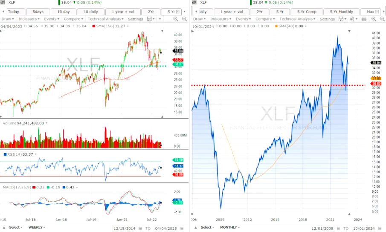Viewport: 386px width, 232px height.
Task: Zoom in on the left weekly chart
Action: coord(176,19)
